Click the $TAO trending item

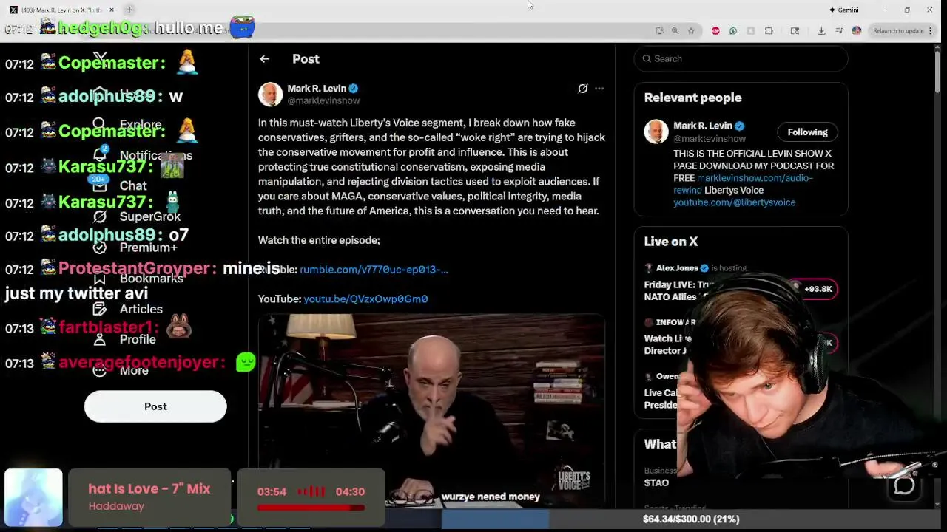click(656, 482)
